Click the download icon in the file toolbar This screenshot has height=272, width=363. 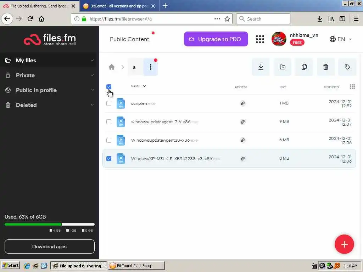pos(261,67)
